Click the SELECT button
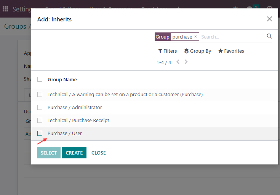 pyautogui.click(x=49, y=153)
